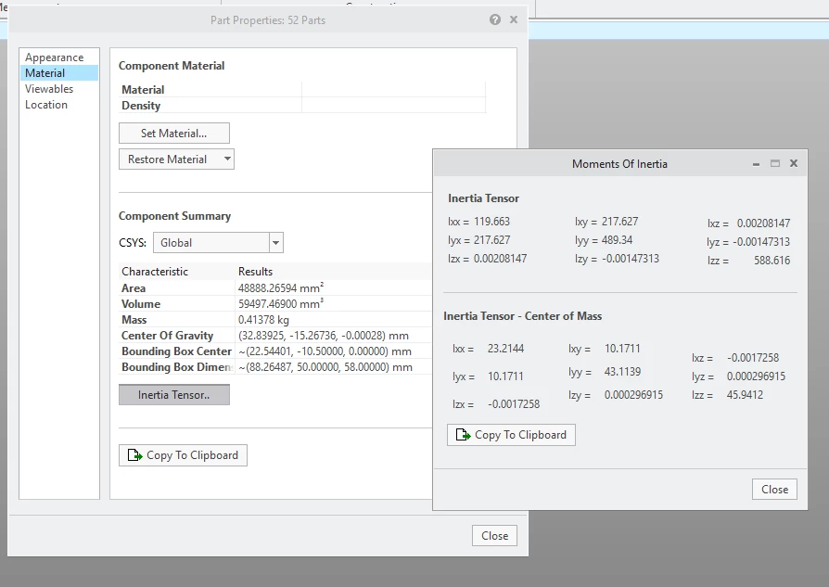Select the Area value 48888.26594 mm²
This screenshot has width=829, height=587.
pos(281,288)
